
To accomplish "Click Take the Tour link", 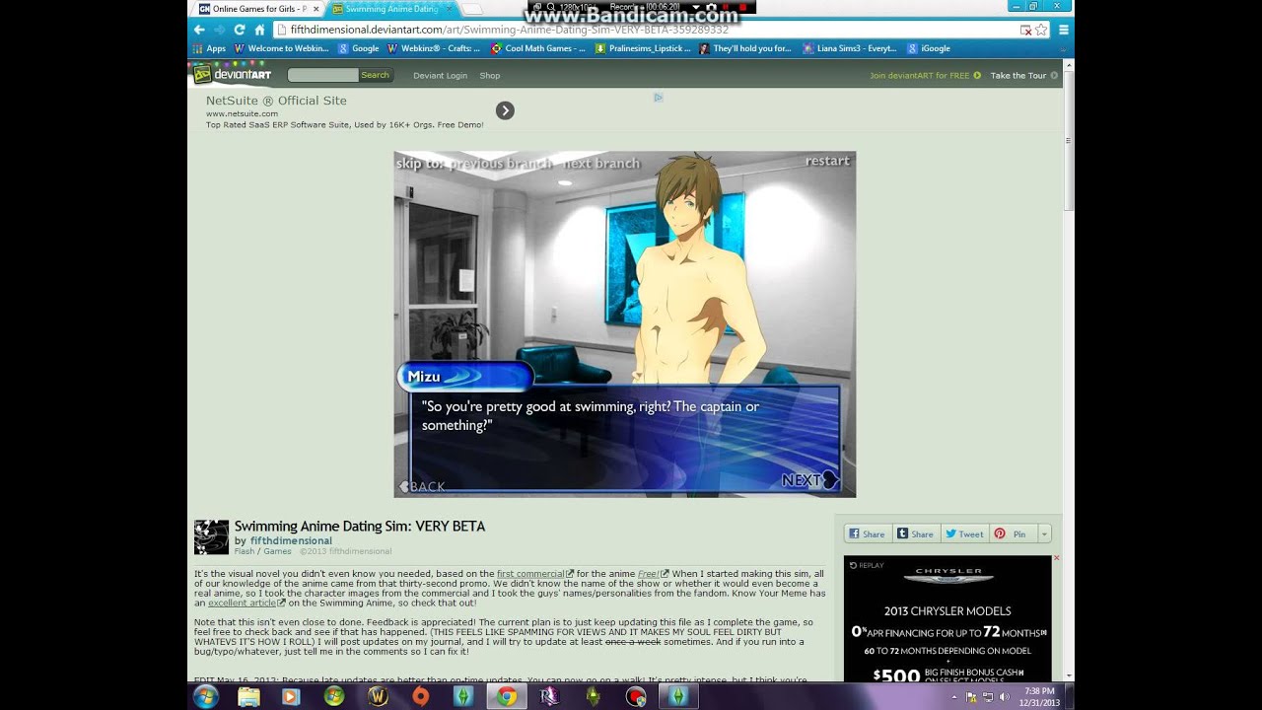I will click(x=1023, y=75).
